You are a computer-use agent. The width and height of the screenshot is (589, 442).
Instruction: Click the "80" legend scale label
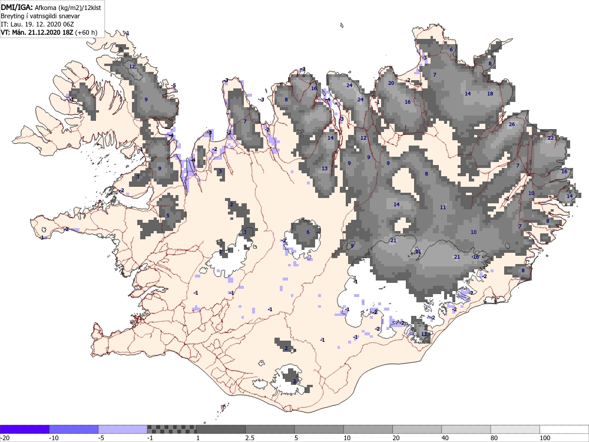pyautogui.click(x=495, y=438)
